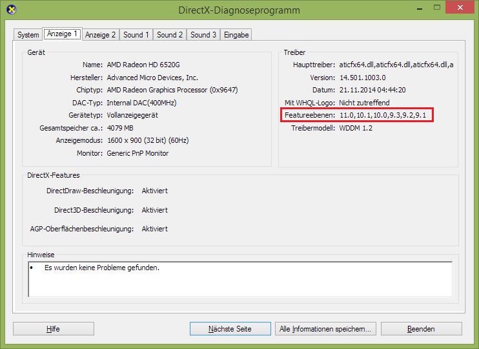Click the Internal DAC(400MHz) value
The width and height of the screenshot is (479, 349).
click(141, 103)
